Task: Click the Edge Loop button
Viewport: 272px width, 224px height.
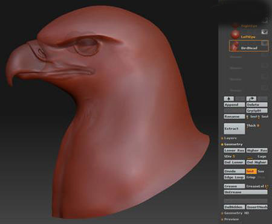Action: point(235,178)
